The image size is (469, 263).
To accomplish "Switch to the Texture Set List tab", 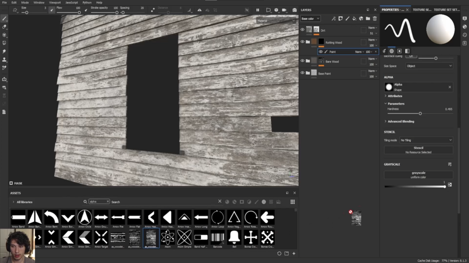I will (422, 10).
